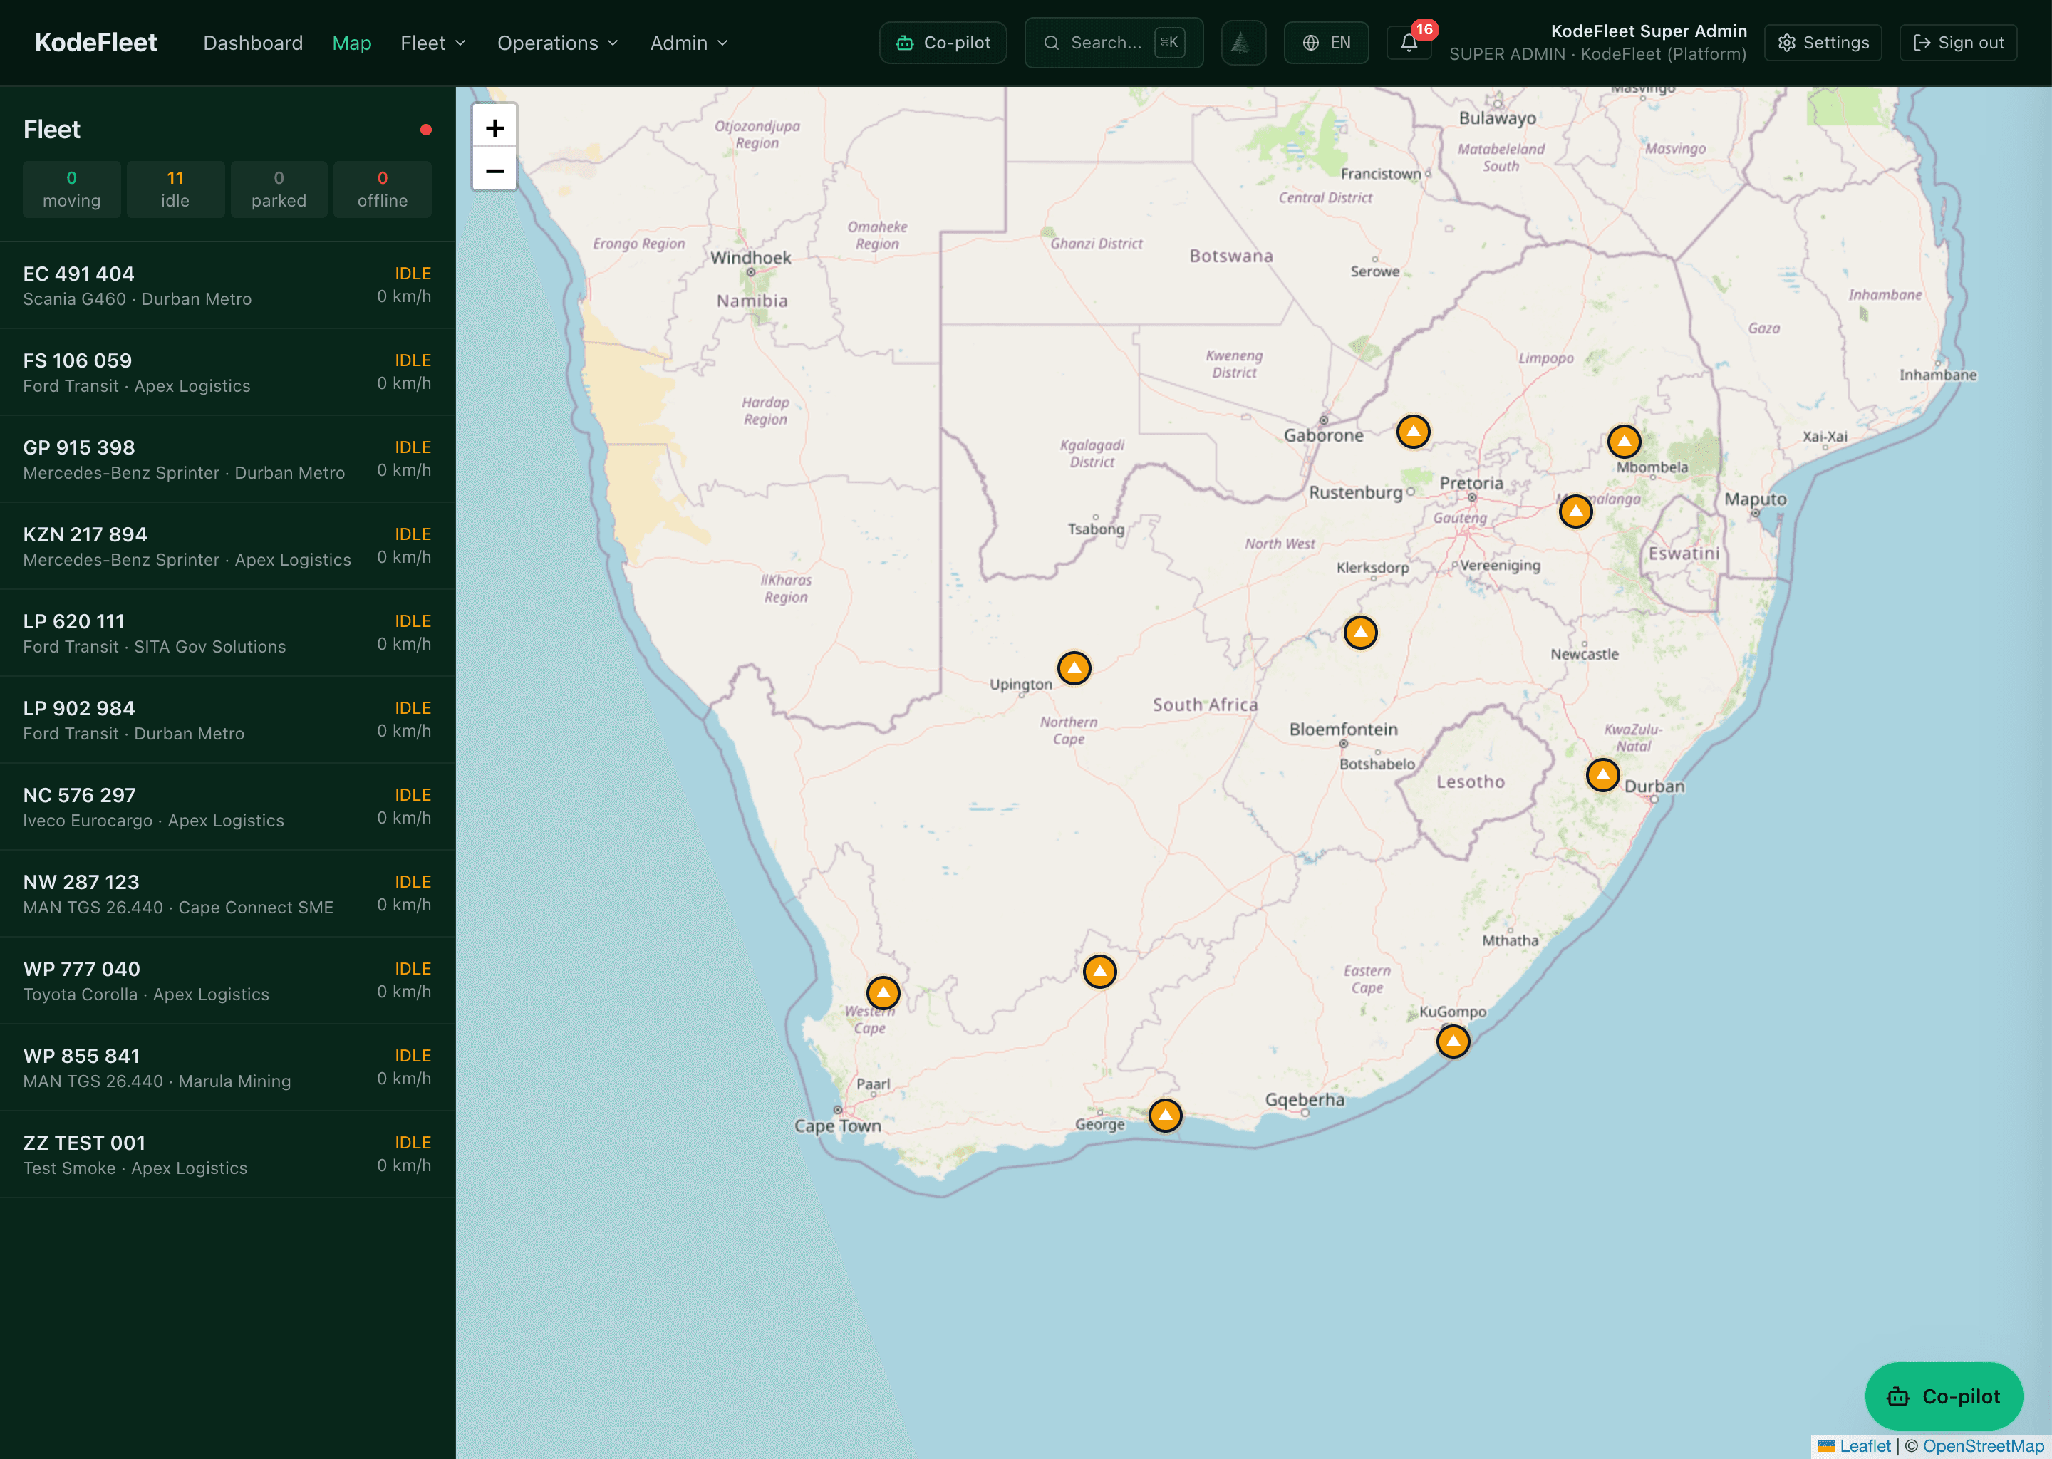Zoom out on the map
Viewport: 2052px width, 1459px height.
(x=494, y=170)
